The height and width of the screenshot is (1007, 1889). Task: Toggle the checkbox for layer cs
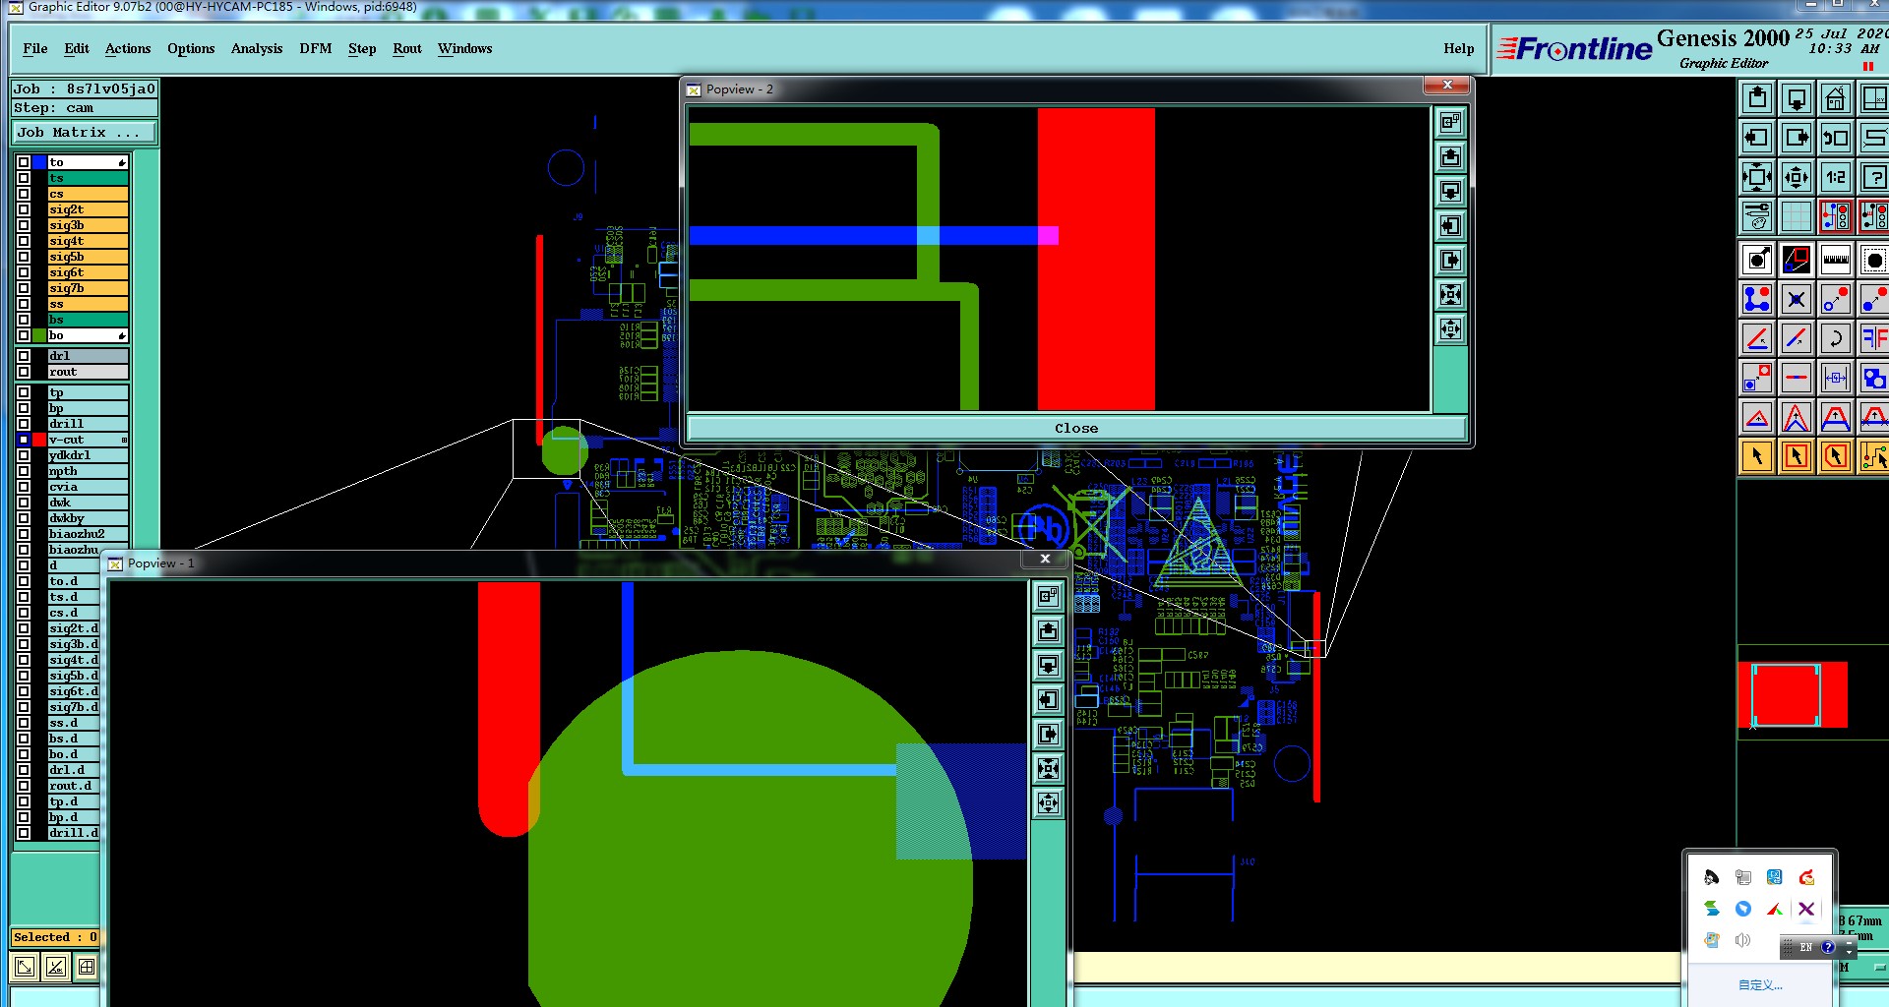pos(24,194)
